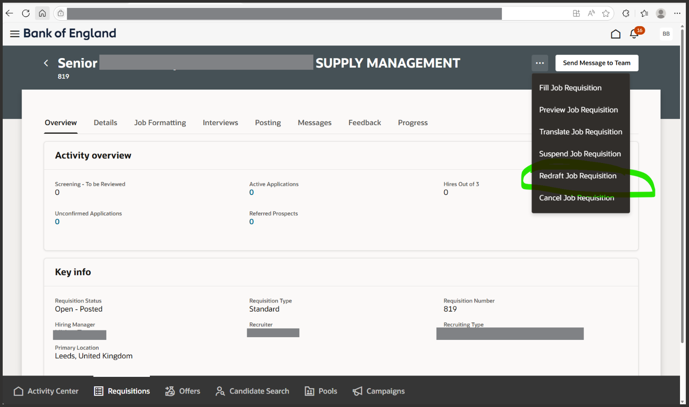The image size is (689, 407).
Task: Go to Oracle home icon
Action: (x=616, y=34)
